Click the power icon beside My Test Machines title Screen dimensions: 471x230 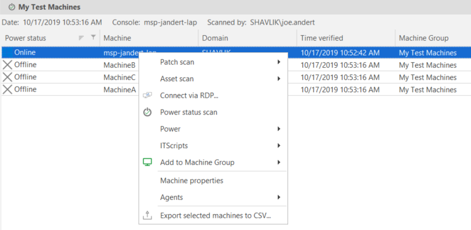click(x=12, y=7)
